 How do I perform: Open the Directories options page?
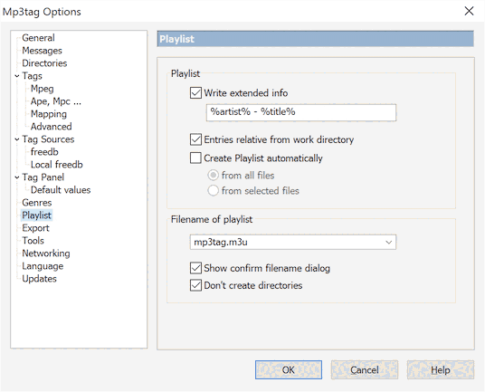click(44, 63)
